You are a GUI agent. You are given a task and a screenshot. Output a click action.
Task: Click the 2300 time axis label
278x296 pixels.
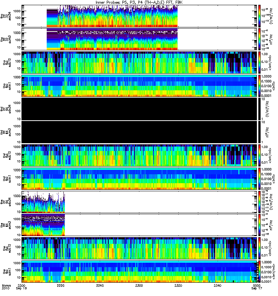tap(139, 285)
